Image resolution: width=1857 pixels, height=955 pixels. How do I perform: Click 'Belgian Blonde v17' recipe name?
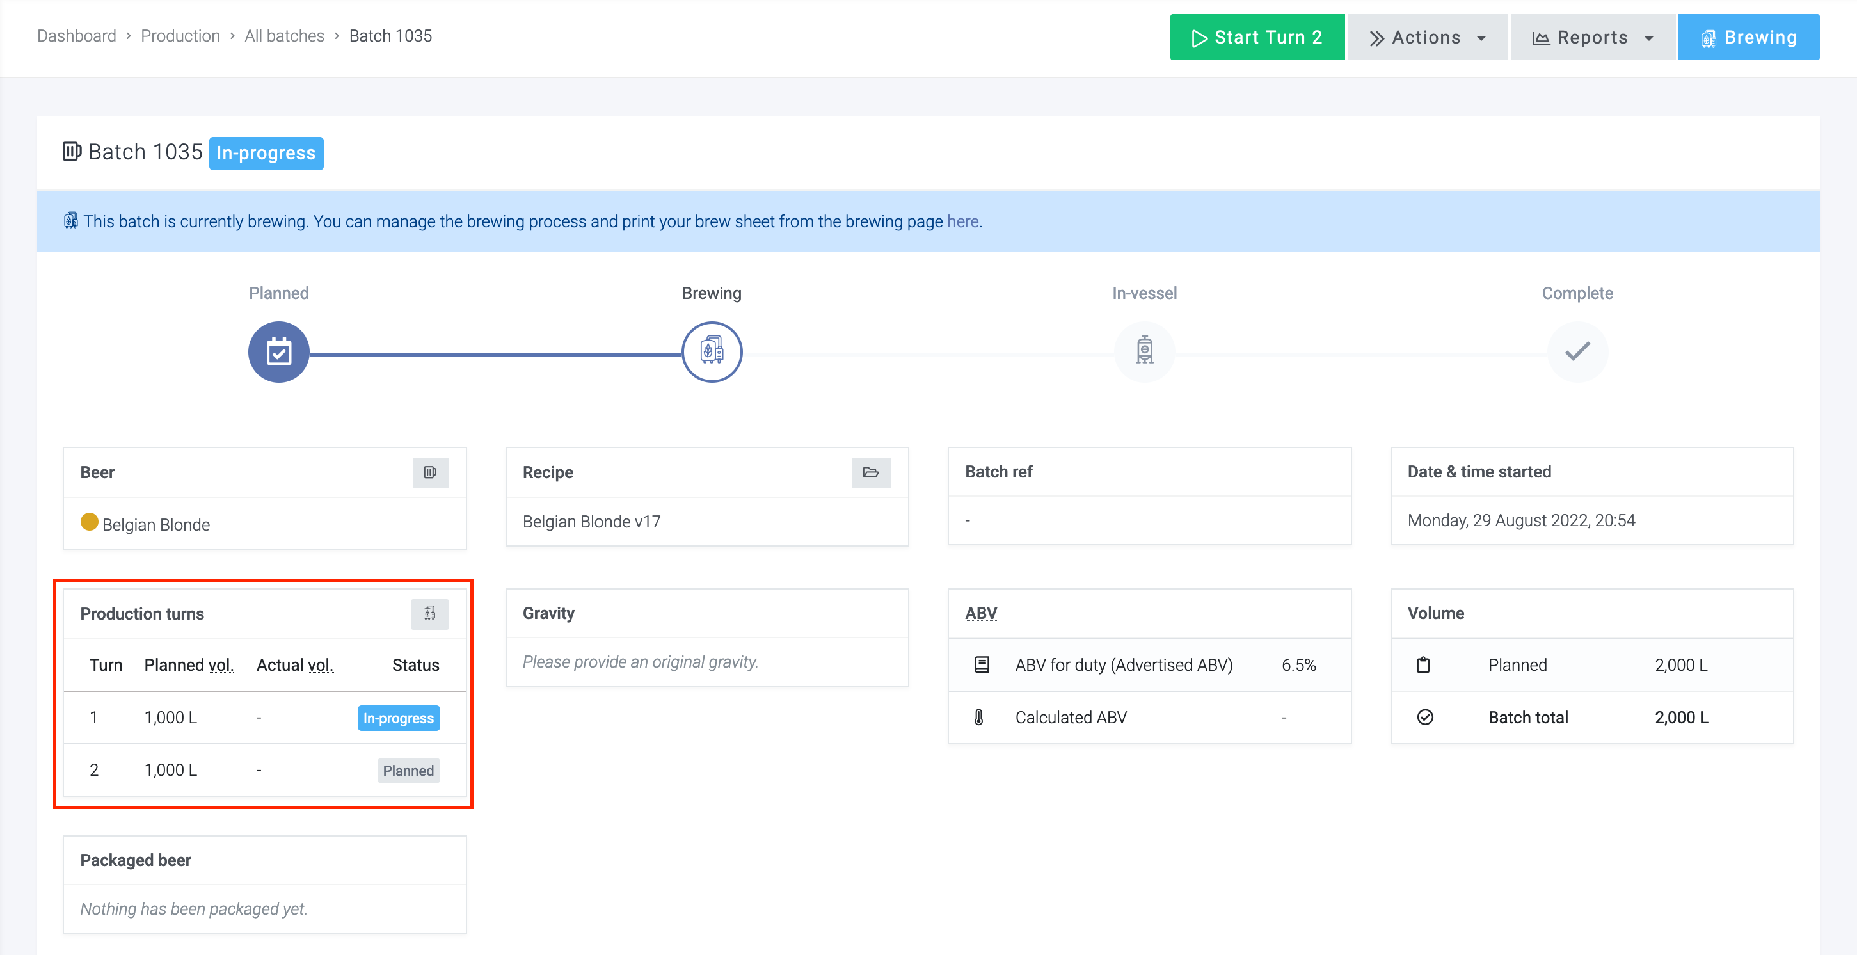pyautogui.click(x=591, y=522)
